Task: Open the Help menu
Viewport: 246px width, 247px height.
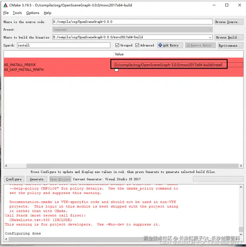Action: (48, 13)
